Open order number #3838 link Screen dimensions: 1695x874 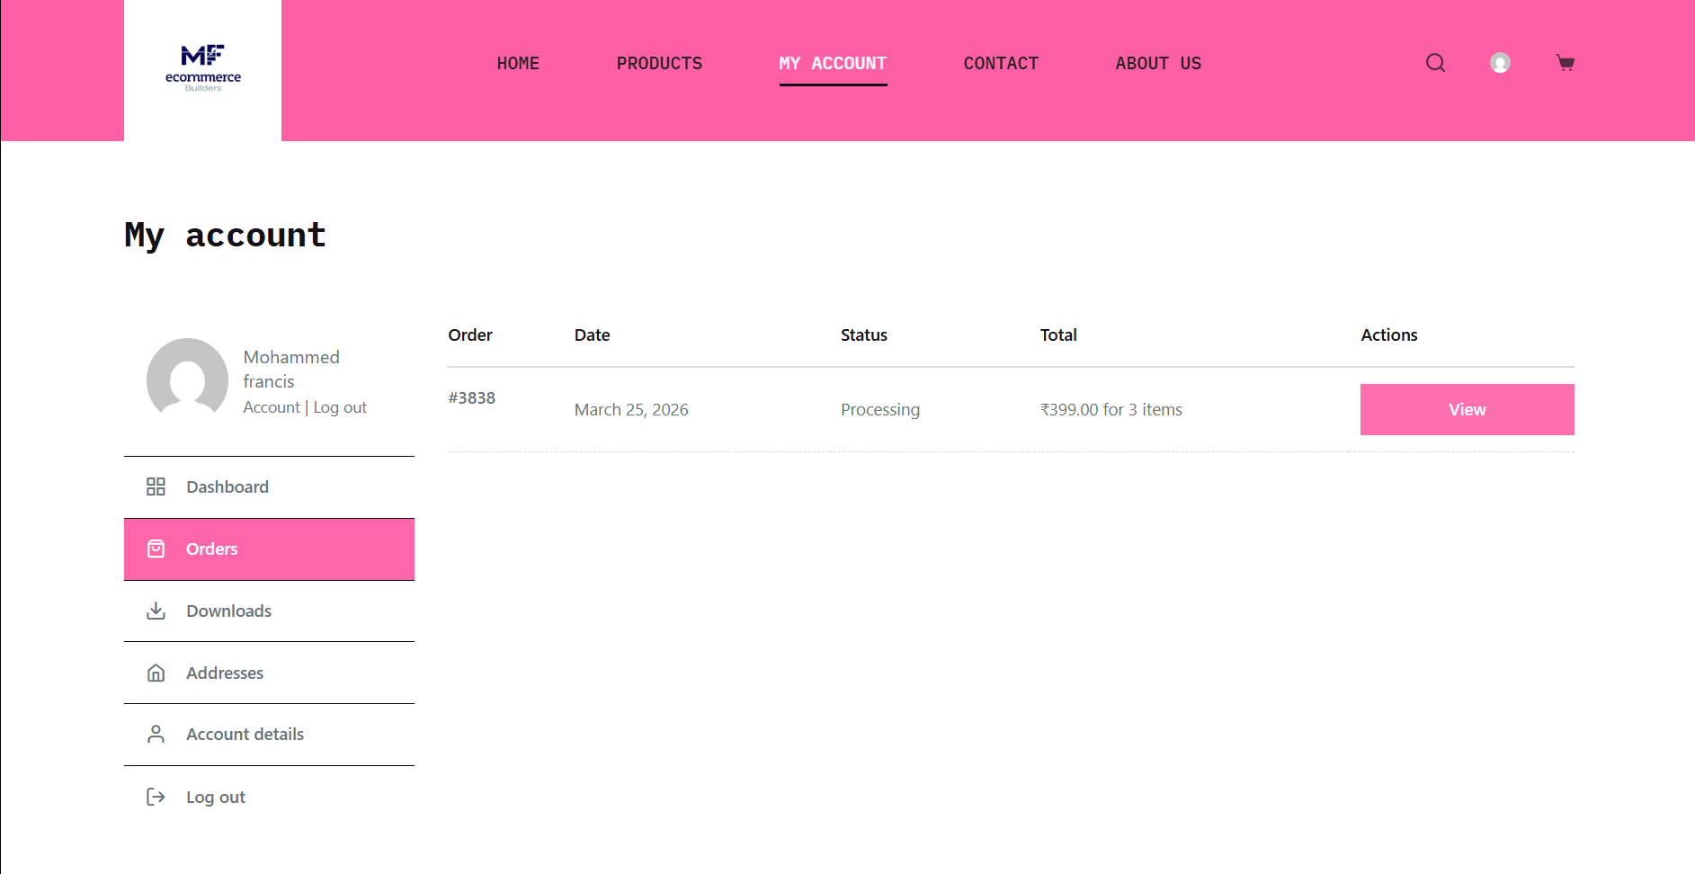coord(472,397)
